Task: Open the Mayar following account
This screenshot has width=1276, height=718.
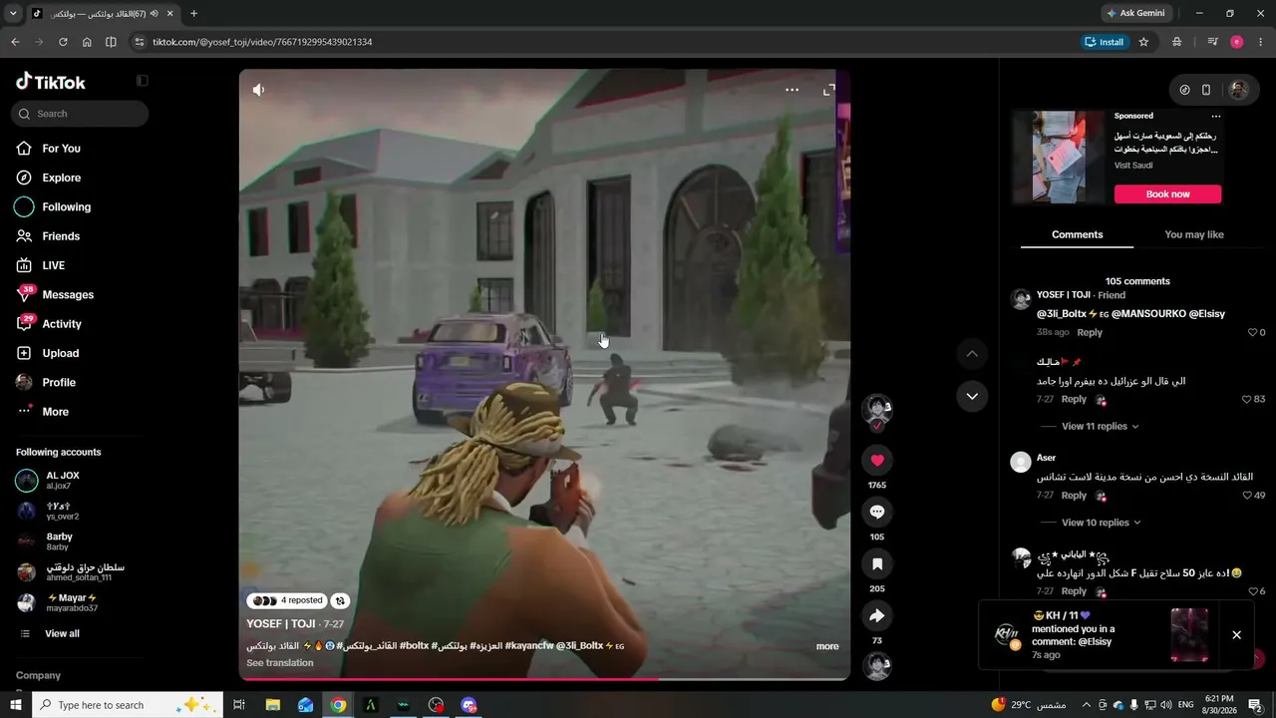Action: pyautogui.click(x=72, y=602)
